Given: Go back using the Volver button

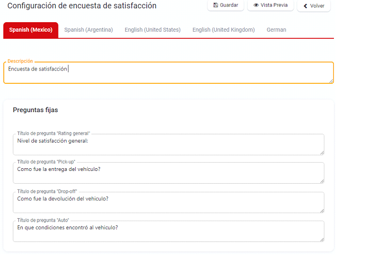Looking at the screenshot, I should pyautogui.click(x=314, y=6).
